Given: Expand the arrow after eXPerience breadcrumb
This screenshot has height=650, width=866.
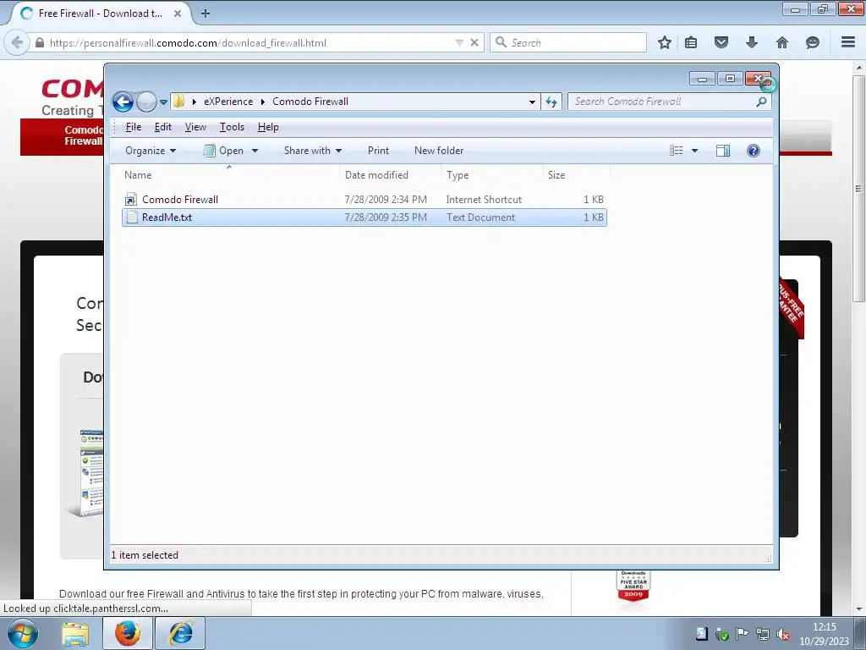Looking at the screenshot, I should [x=263, y=102].
